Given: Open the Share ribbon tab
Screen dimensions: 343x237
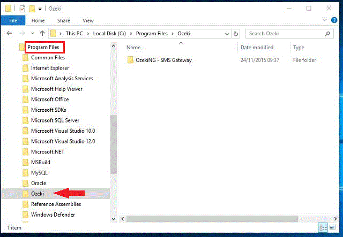Looking at the screenshot, I should coord(64,20).
